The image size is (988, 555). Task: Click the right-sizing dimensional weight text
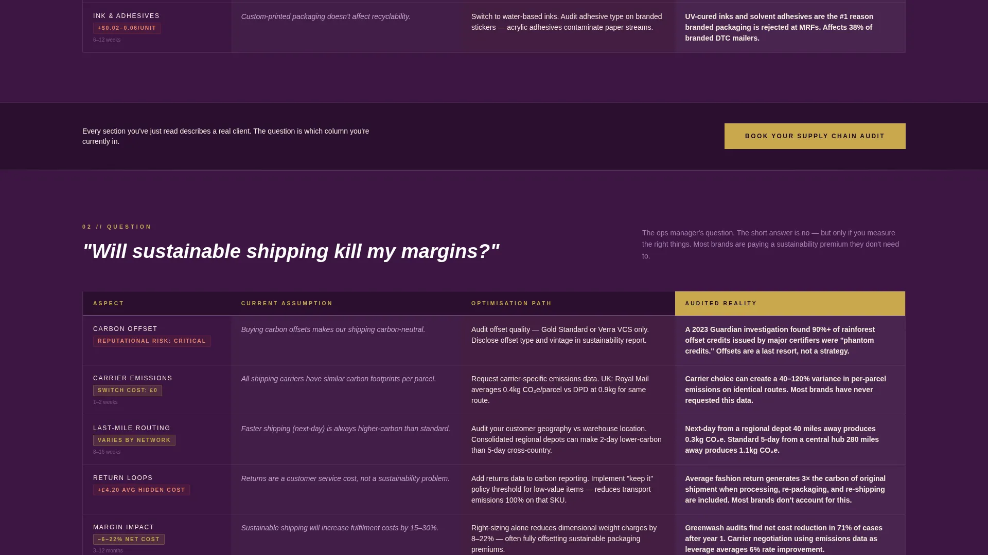point(564,539)
